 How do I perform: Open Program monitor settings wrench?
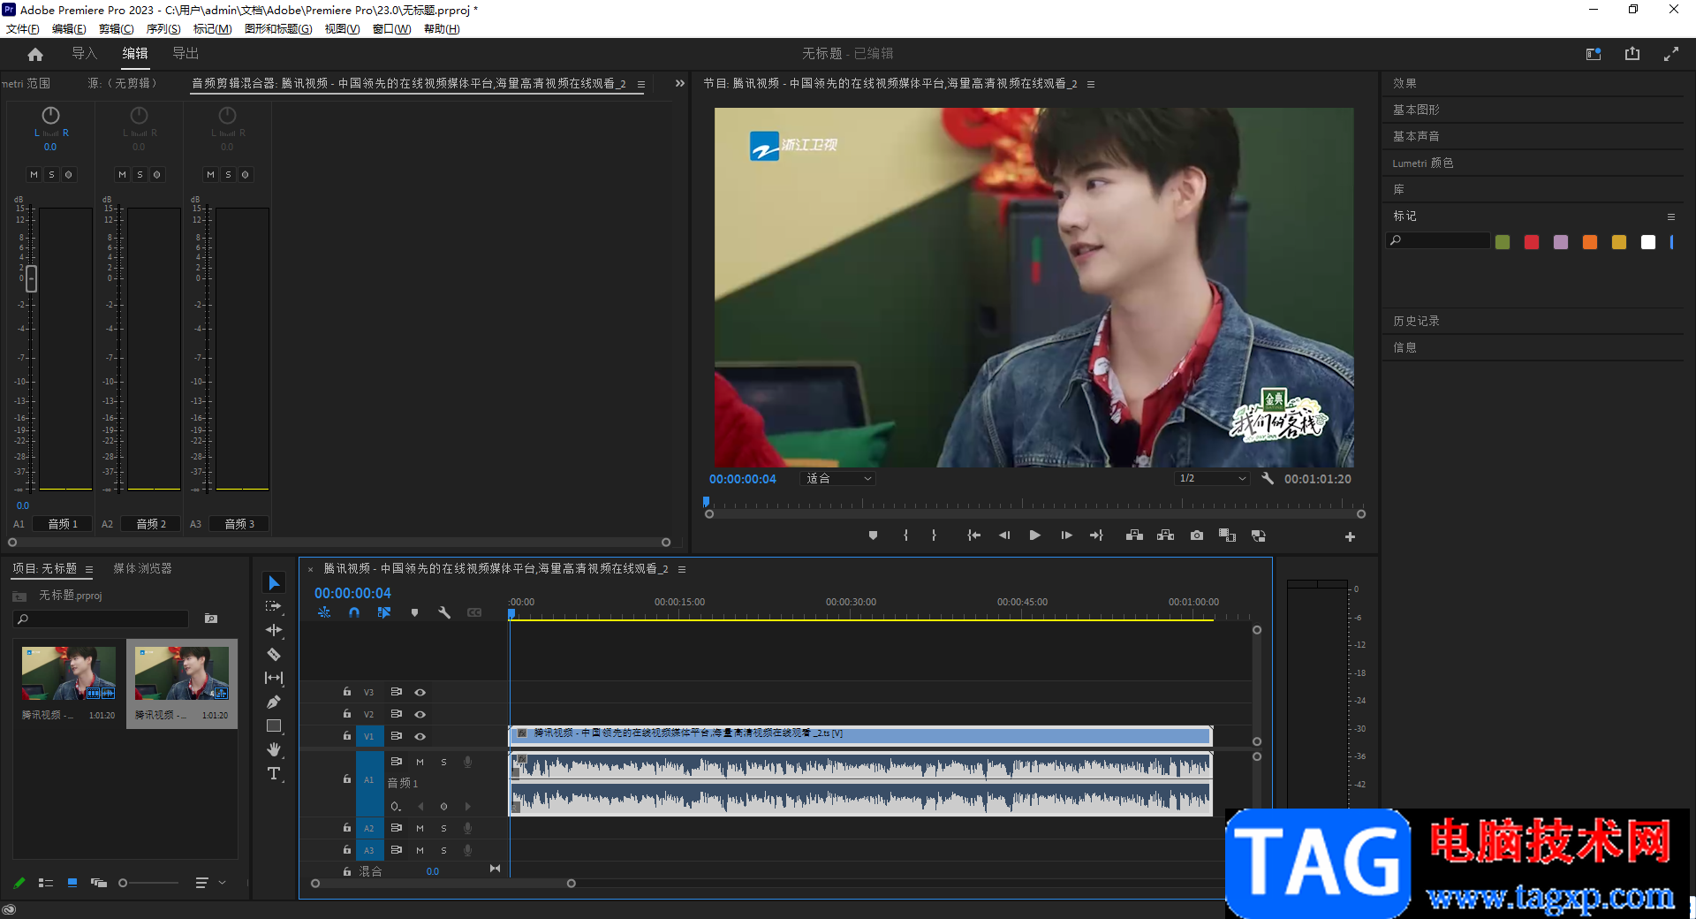pyautogui.click(x=1268, y=478)
